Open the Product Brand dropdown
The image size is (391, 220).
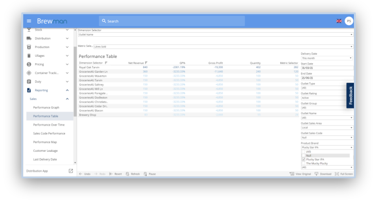coord(327,147)
